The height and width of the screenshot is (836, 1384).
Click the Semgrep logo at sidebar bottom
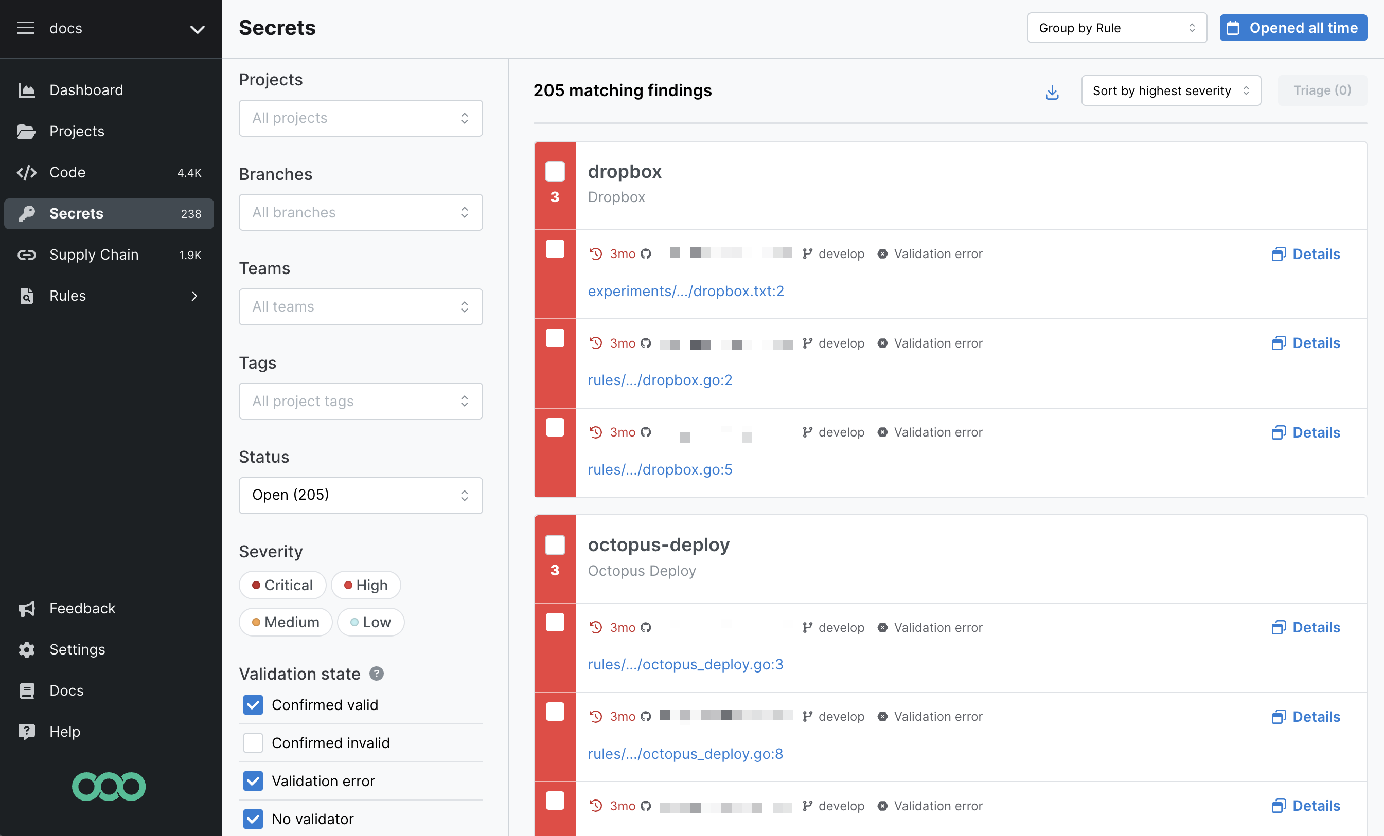109,787
